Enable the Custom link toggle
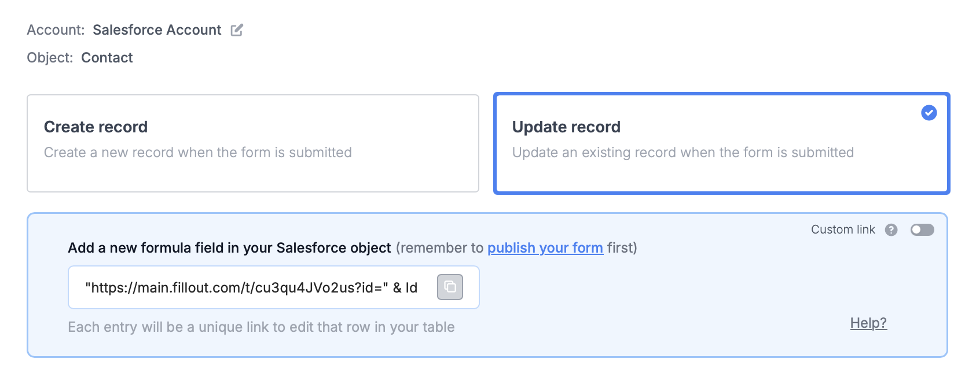976x385 pixels. point(922,230)
